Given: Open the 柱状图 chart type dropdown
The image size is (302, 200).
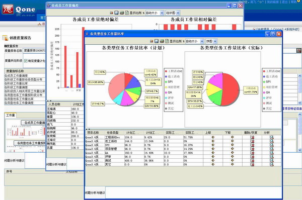Looking at the screenshot, I should [x=173, y=13].
